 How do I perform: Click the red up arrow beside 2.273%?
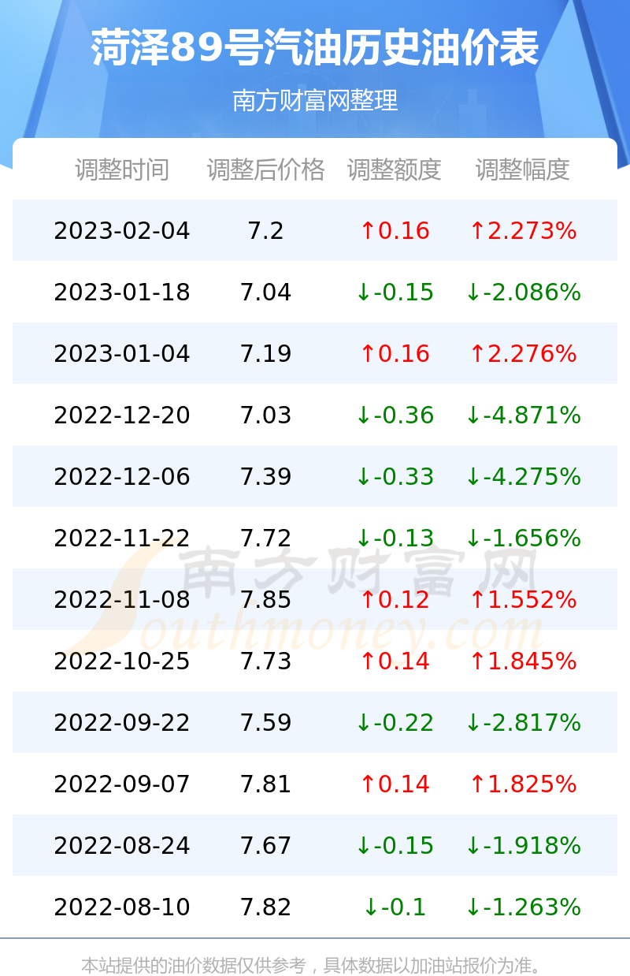pyautogui.click(x=476, y=231)
